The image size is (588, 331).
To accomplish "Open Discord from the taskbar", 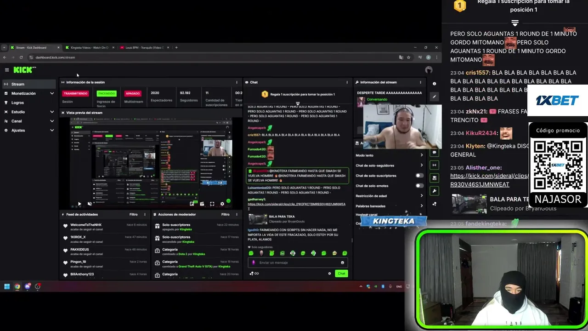I will point(28,286).
